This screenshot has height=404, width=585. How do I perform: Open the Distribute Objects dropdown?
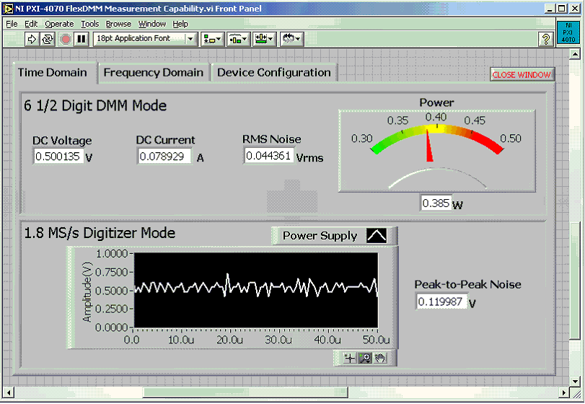(x=238, y=39)
